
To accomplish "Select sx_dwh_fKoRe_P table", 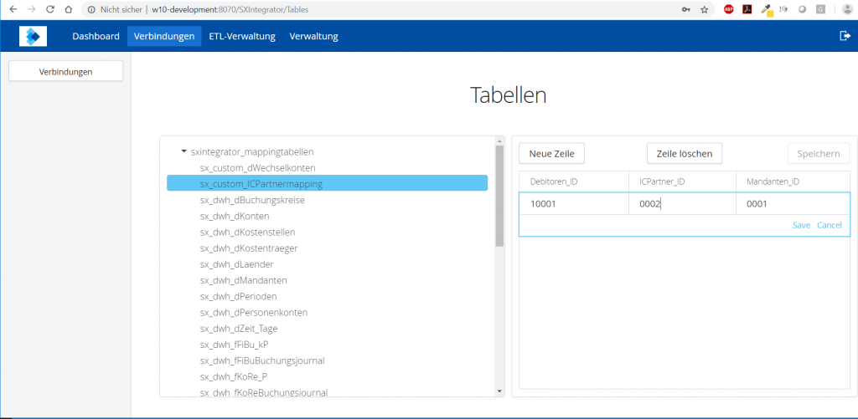I will [x=234, y=376].
